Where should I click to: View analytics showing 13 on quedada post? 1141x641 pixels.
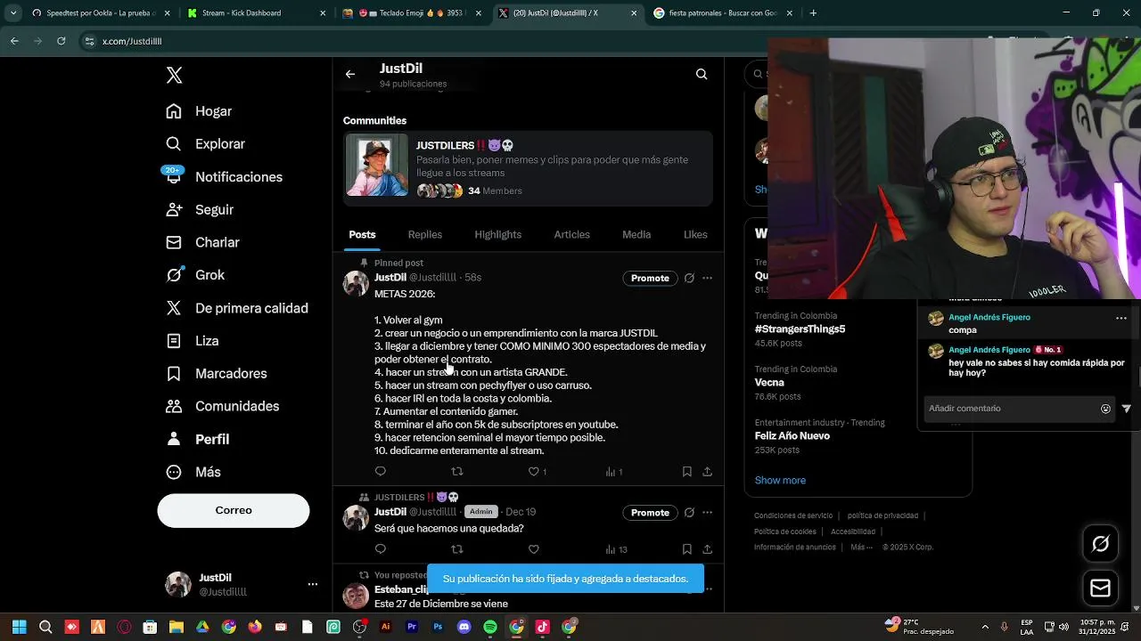coord(616,549)
